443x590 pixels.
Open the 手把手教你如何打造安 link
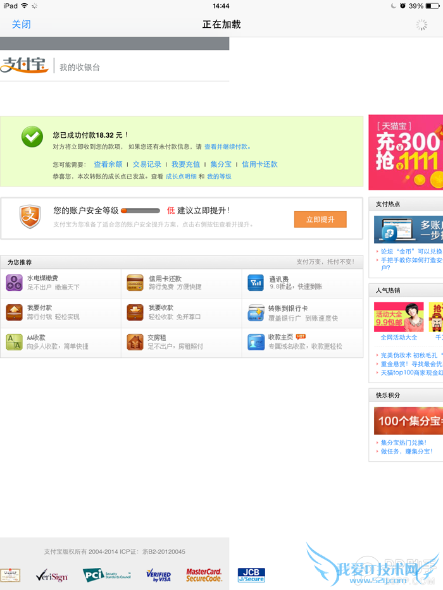pyautogui.click(x=411, y=264)
